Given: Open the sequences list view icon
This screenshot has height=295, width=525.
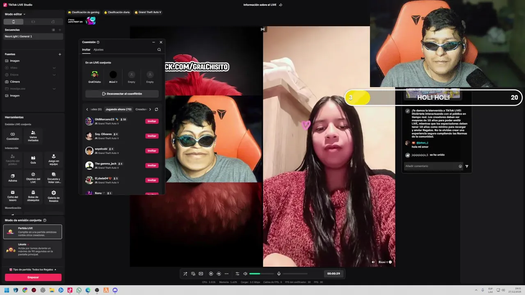Looking at the screenshot, I should [53, 30].
